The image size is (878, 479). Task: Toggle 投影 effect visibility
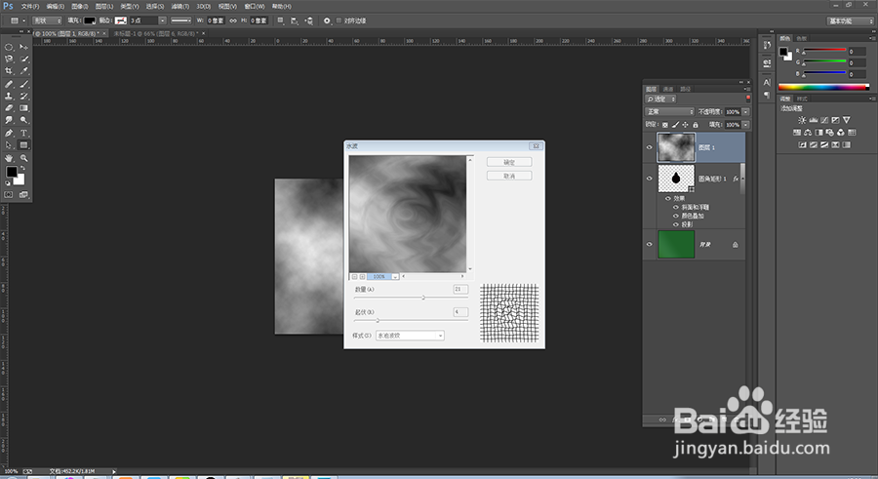point(676,224)
